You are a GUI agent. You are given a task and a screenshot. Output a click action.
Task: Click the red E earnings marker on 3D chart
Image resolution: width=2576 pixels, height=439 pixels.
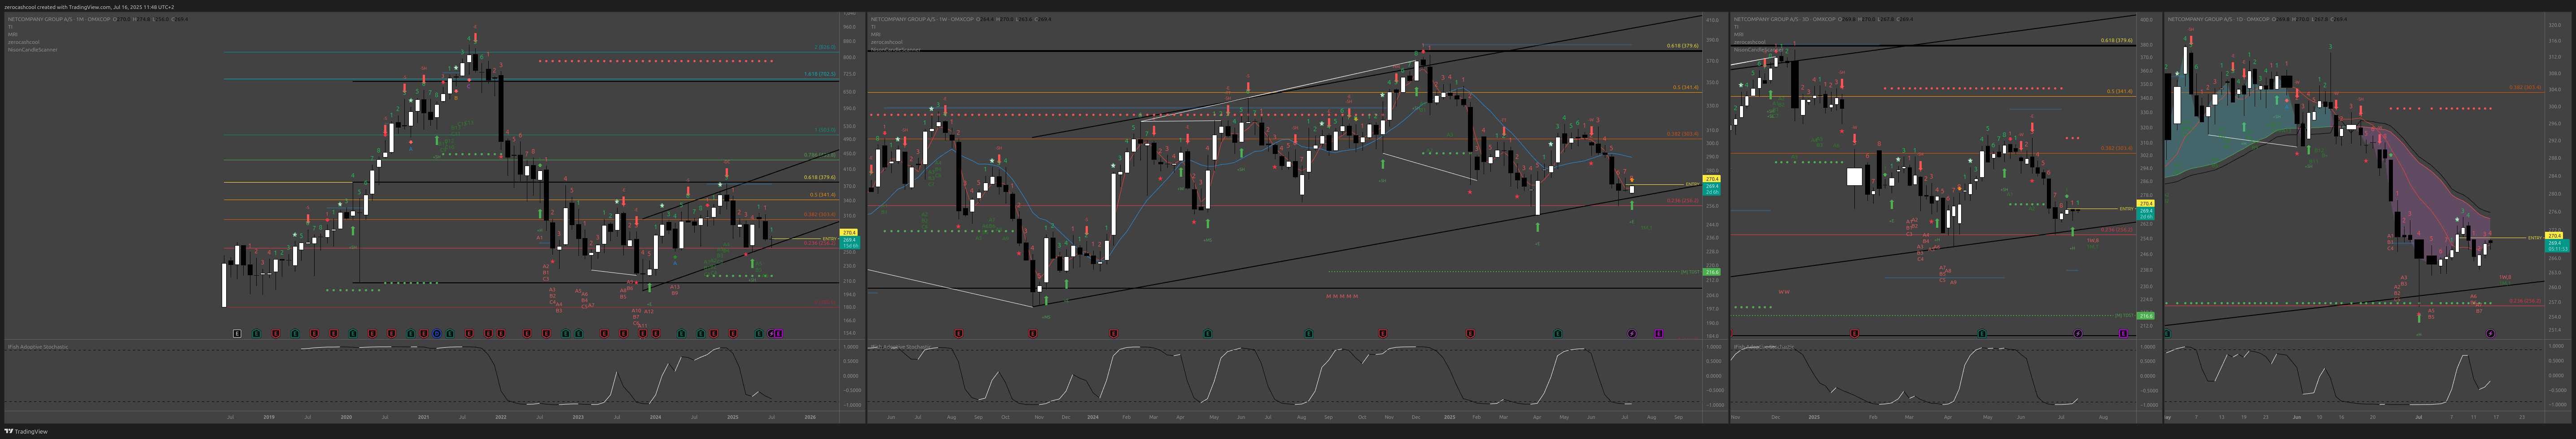click(1854, 334)
